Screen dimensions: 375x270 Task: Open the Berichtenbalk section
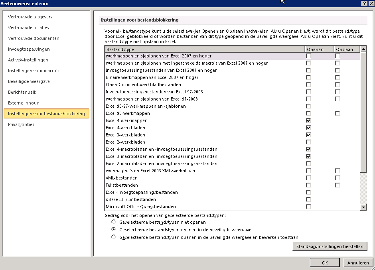[22, 92]
